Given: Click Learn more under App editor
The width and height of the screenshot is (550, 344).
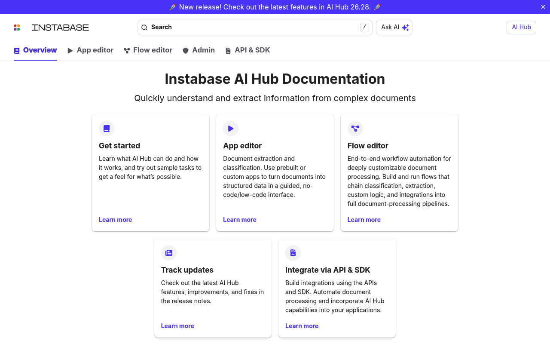Looking at the screenshot, I should (x=240, y=220).
